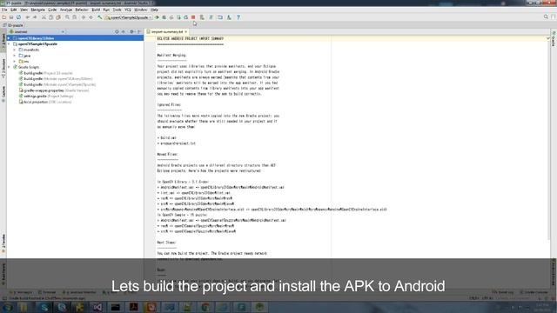Open the Favorites side tool window
The height and width of the screenshot is (313, 557).
[3, 243]
